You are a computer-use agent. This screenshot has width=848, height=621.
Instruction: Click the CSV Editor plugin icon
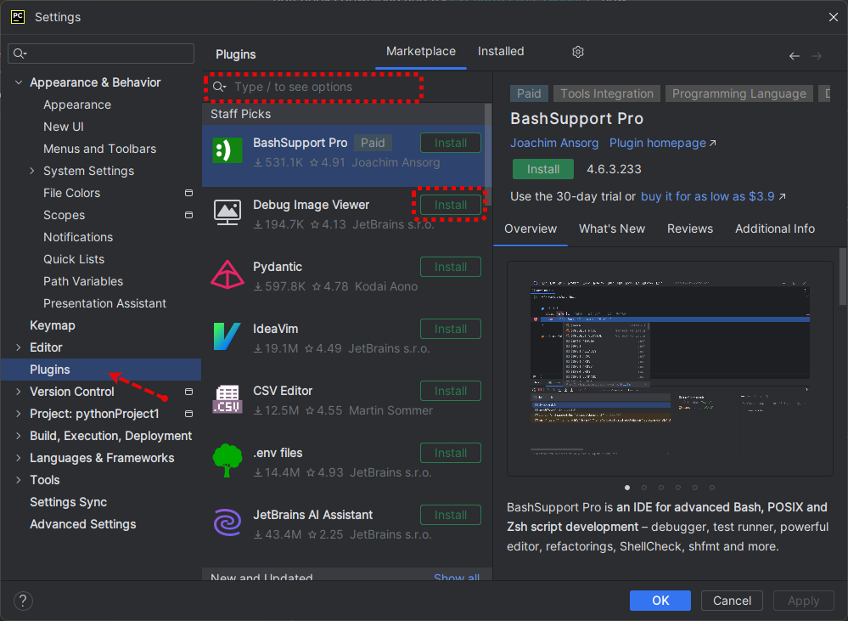227,398
